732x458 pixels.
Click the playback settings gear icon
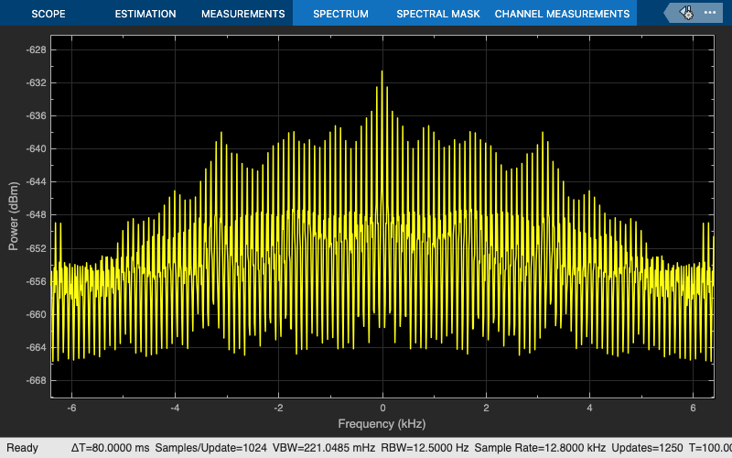coord(687,13)
